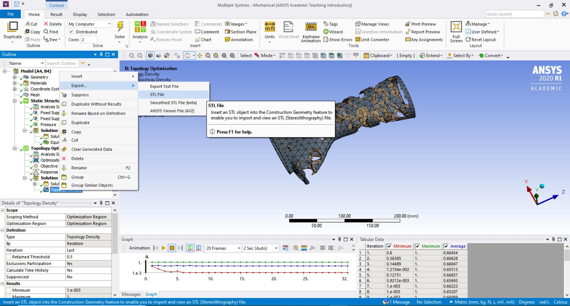
Task: Click the Select By button
Action: 460,55
